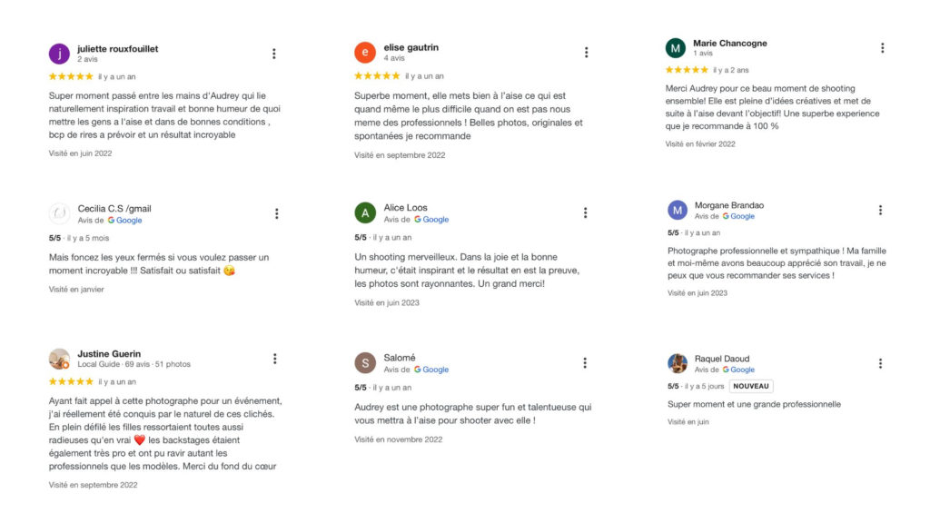
Task: Open three-dot menu on elise gautrin's review
Action: coord(586,53)
